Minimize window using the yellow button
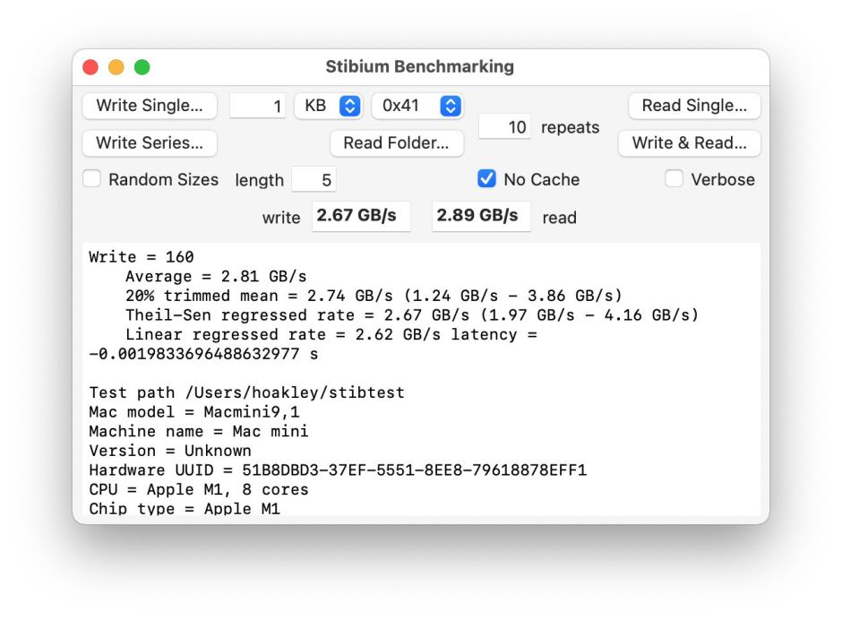The image size is (842, 620). pos(116,67)
